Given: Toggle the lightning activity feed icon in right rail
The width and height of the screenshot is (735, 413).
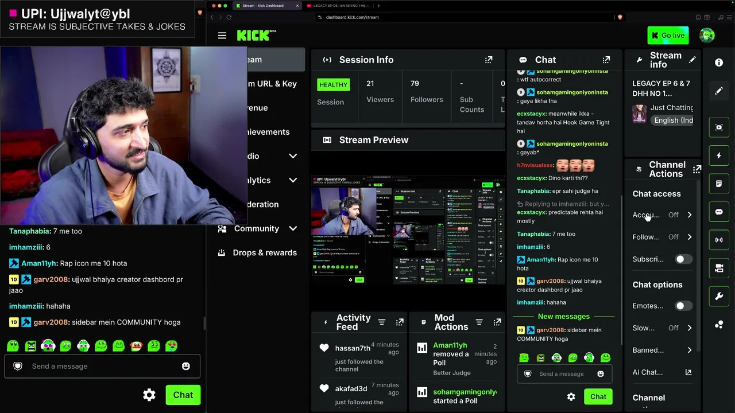Looking at the screenshot, I should [x=719, y=155].
